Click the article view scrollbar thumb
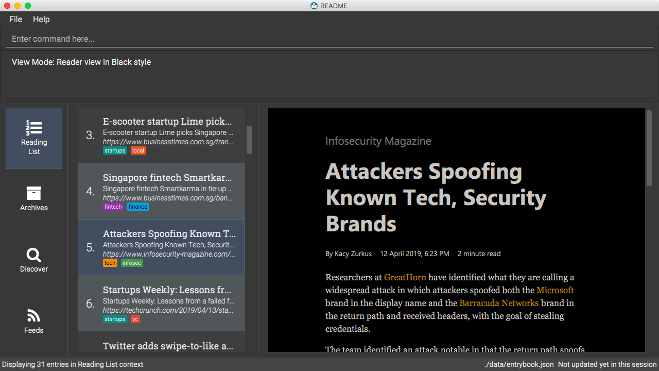 tap(649, 148)
